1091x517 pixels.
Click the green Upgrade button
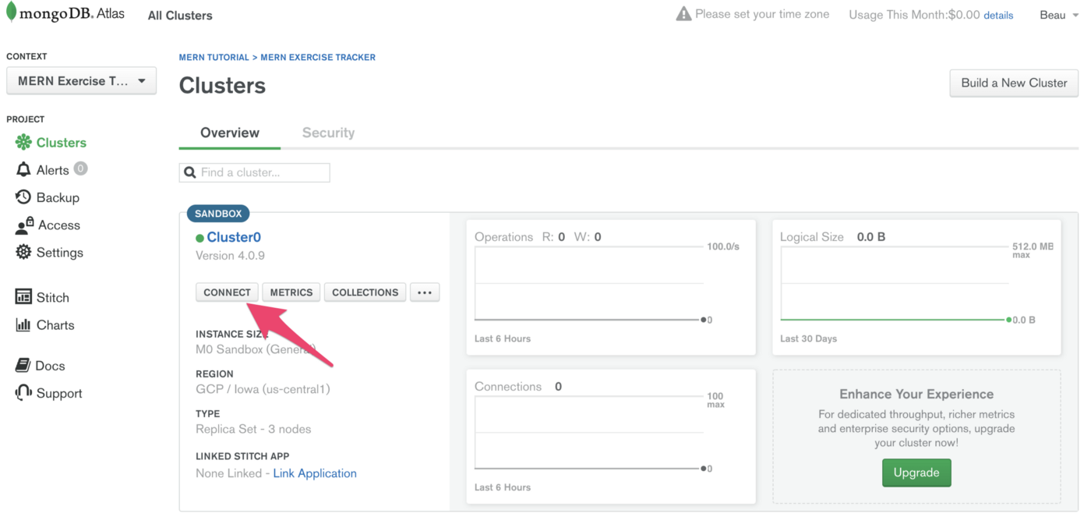coord(916,473)
